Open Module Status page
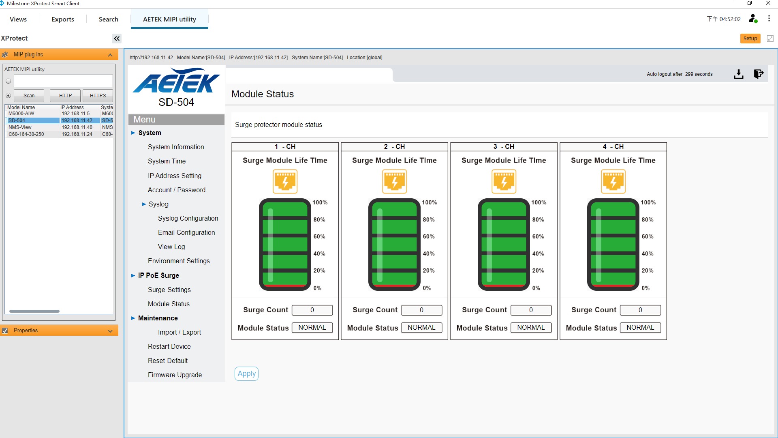778x438 pixels. [169, 304]
